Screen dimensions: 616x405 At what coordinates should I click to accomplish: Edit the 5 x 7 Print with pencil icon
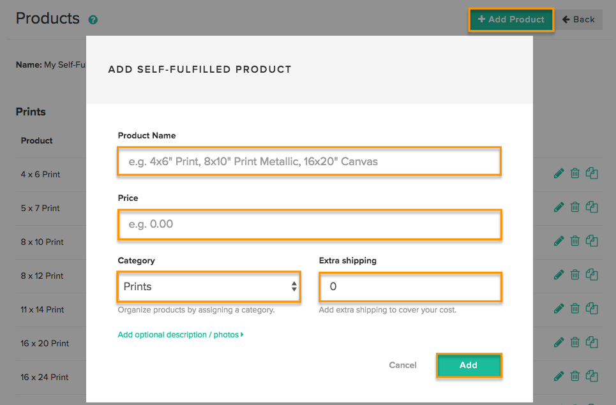(559, 207)
